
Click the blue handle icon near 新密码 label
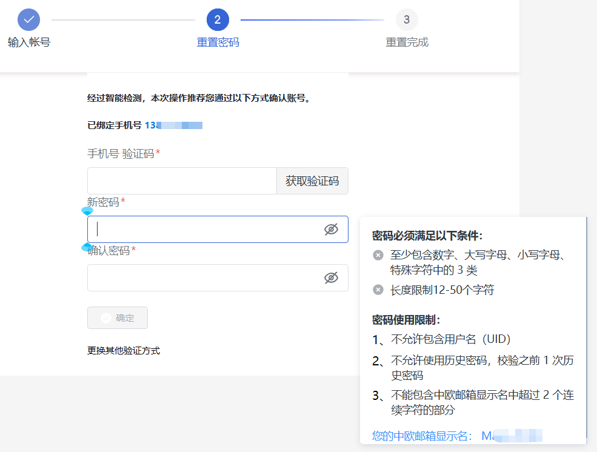tap(87, 211)
